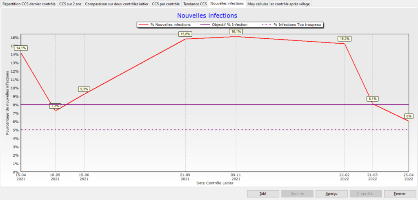Go to the Tendance CCS tab
The width and height of the screenshot is (418, 200).
(195, 4)
